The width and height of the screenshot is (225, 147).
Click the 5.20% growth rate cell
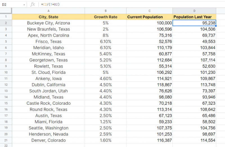[106, 60]
